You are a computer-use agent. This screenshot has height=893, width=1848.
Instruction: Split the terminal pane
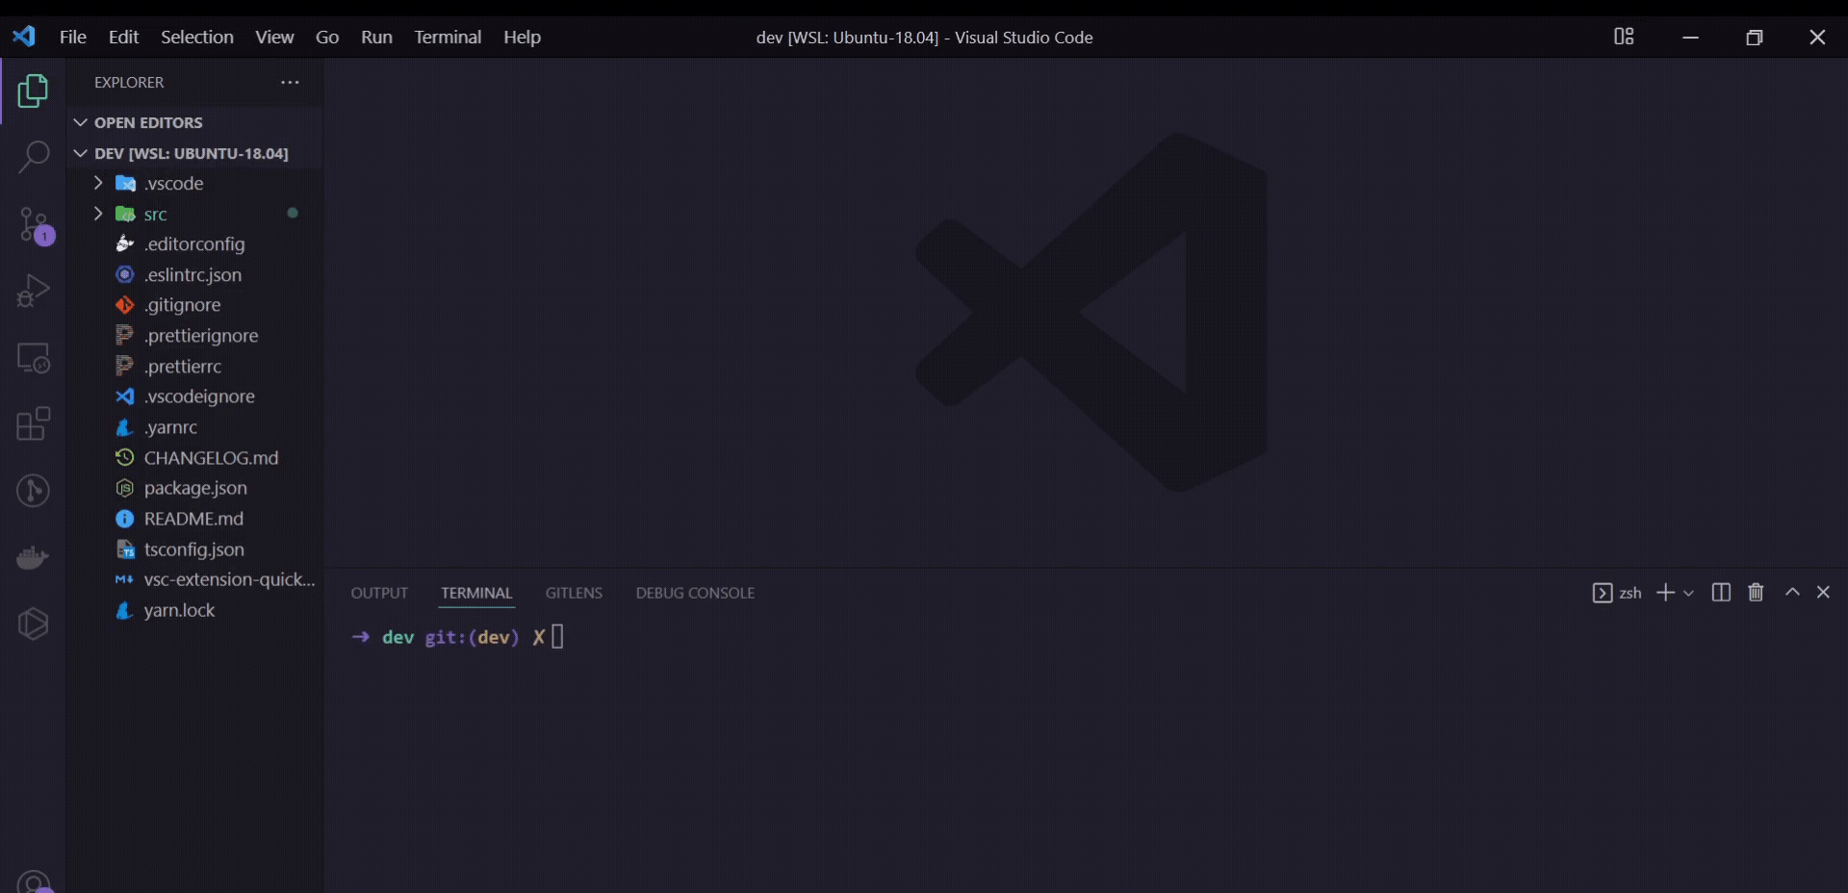click(1720, 592)
